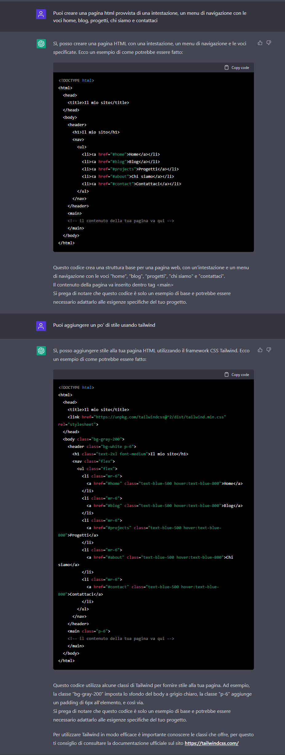The height and width of the screenshot is (755, 285).
Task: Click the line '<main class="p-6">'
Action: [x=89, y=631]
